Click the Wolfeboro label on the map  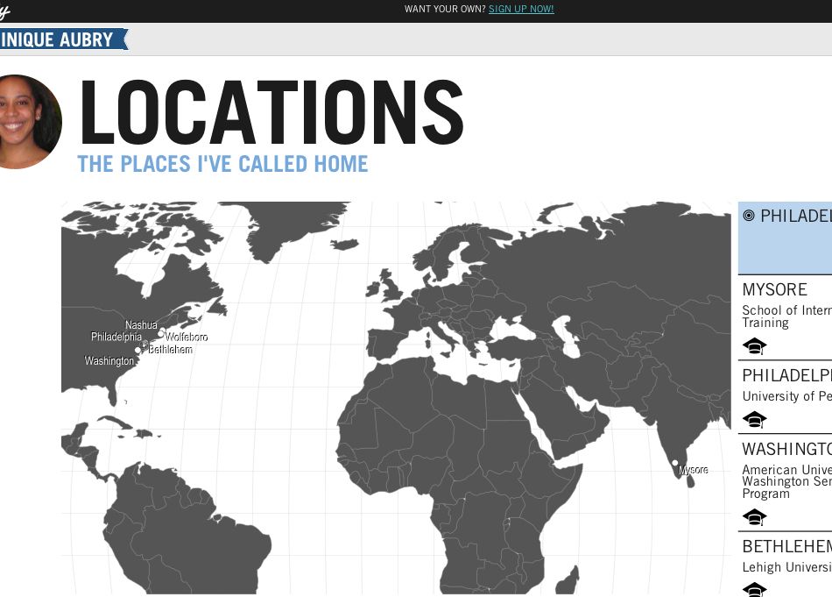click(187, 337)
